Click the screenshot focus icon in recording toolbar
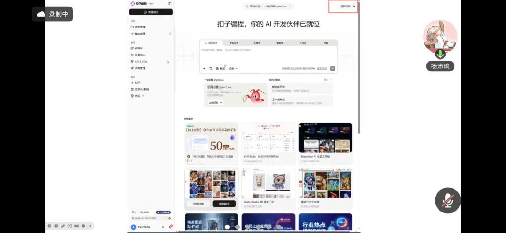Screen dimensions: 506x233 (x=70, y=226)
